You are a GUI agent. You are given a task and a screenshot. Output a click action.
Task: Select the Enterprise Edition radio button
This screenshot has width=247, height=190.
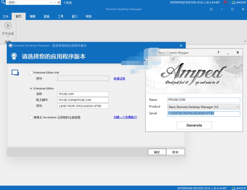coord(31,88)
